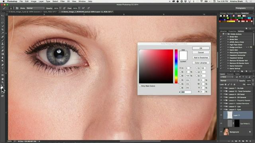Expand the Retouching Essentials action

pyautogui.click(x=228, y=53)
